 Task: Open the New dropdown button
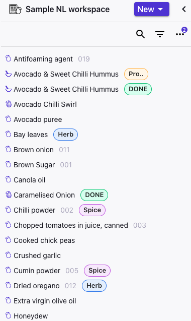[152, 9]
